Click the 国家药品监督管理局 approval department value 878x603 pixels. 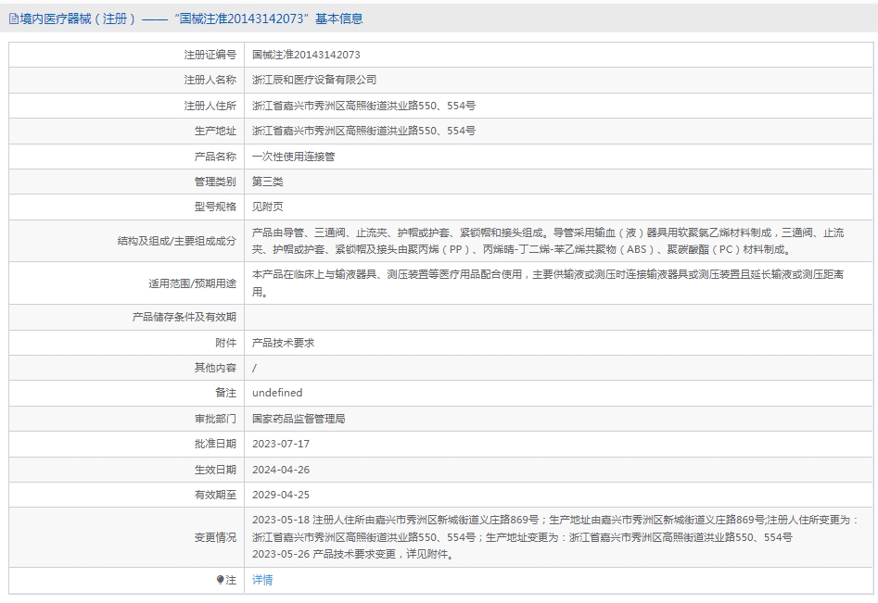(x=298, y=419)
